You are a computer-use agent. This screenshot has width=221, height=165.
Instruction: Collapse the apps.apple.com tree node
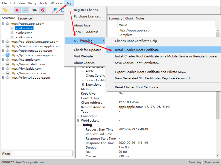point(3,23)
